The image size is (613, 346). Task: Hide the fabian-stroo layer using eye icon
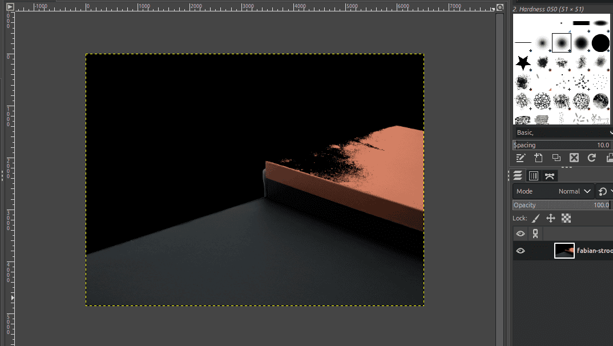[521, 251]
